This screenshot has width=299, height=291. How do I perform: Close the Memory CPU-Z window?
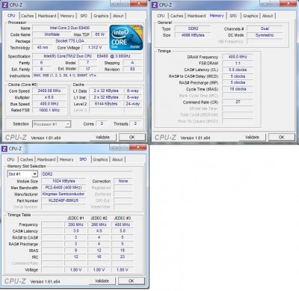coord(289,4)
